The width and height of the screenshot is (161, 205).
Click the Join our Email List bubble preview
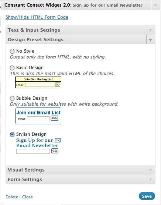coord(38,116)
